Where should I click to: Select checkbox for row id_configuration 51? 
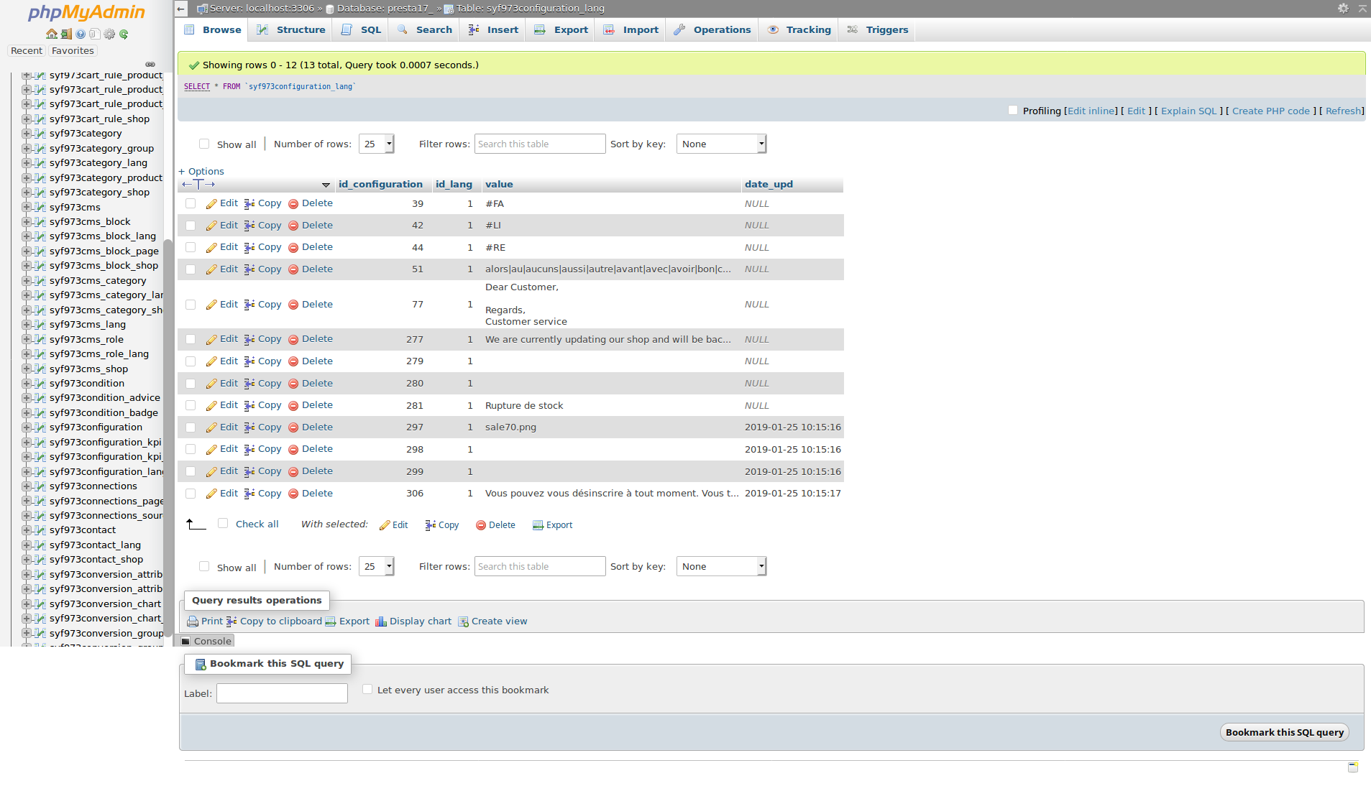(191, 269)
